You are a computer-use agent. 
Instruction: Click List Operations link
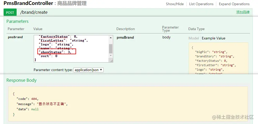pos(201,4)
